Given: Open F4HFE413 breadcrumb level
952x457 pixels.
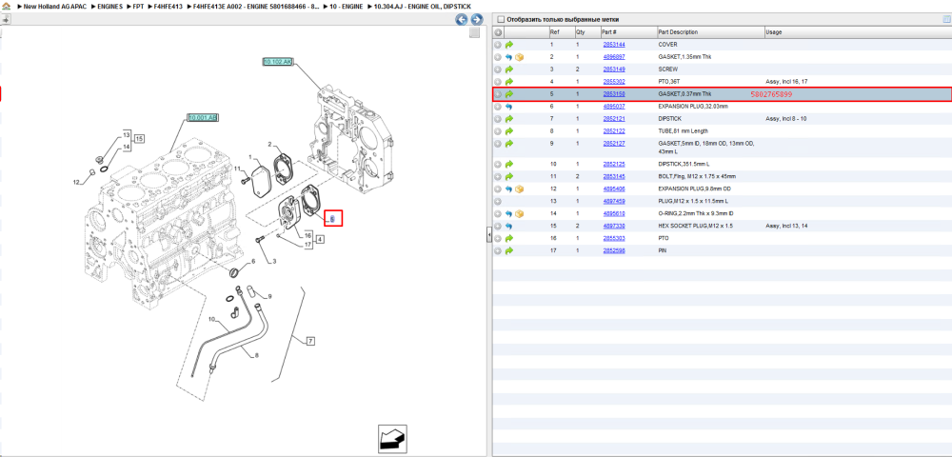Looking at the screenshot, I should (x=169, y=6).
